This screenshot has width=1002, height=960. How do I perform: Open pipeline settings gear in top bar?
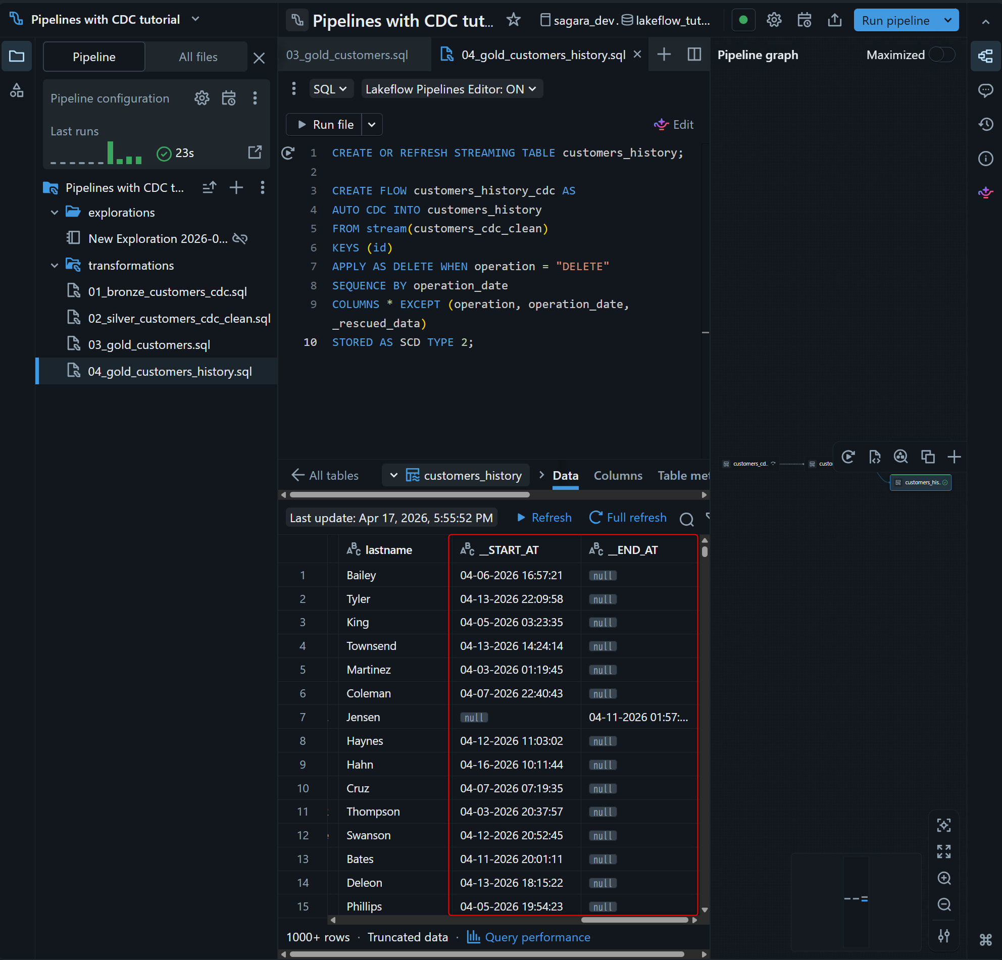774,20
